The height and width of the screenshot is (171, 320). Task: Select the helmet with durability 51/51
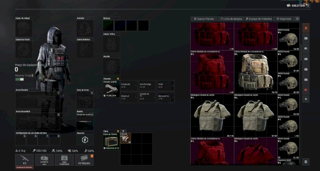coord(288,148)
